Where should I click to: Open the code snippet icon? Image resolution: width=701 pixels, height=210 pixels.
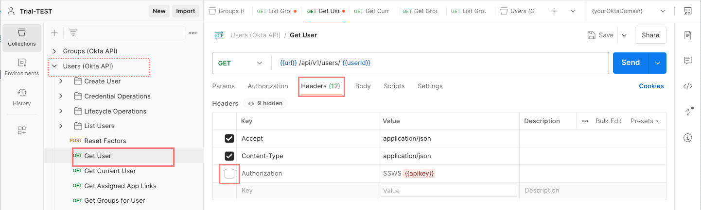687,86
